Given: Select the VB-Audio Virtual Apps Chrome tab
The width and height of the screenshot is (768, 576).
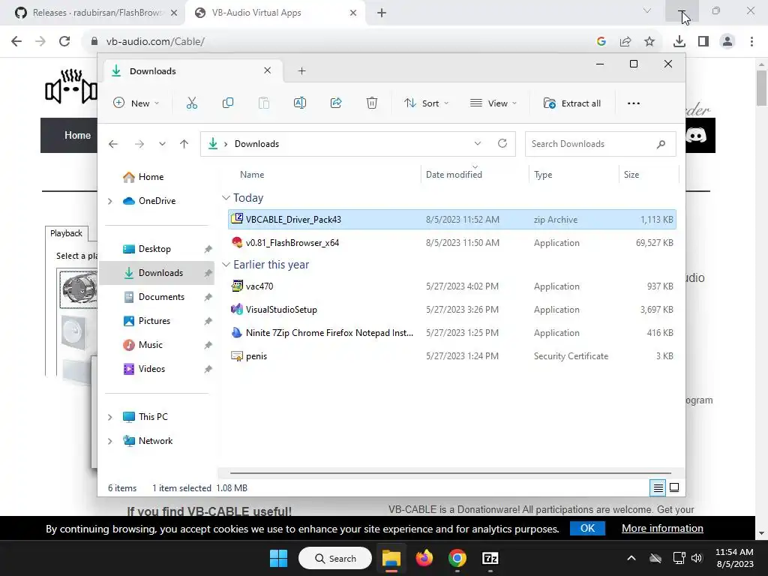Looking at the screenshot, I should pyautogui.click(x=275, y=13).
